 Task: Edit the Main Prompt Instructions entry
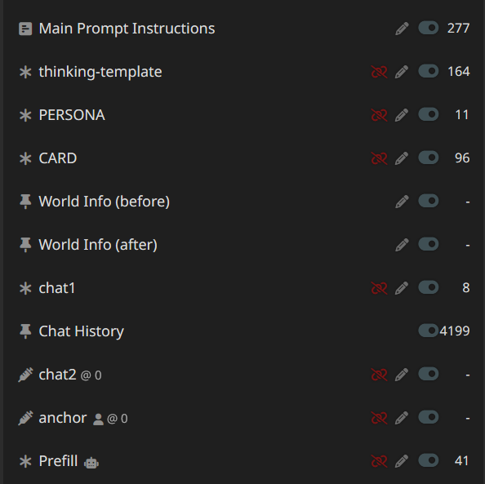402,29
